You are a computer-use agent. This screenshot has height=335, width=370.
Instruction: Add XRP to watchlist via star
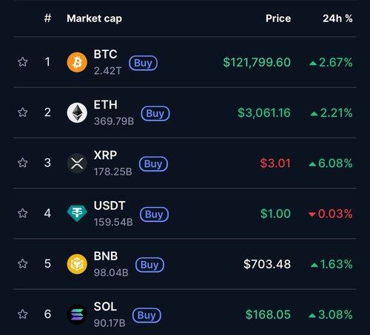pyautogui.click(x=23, y=163)
